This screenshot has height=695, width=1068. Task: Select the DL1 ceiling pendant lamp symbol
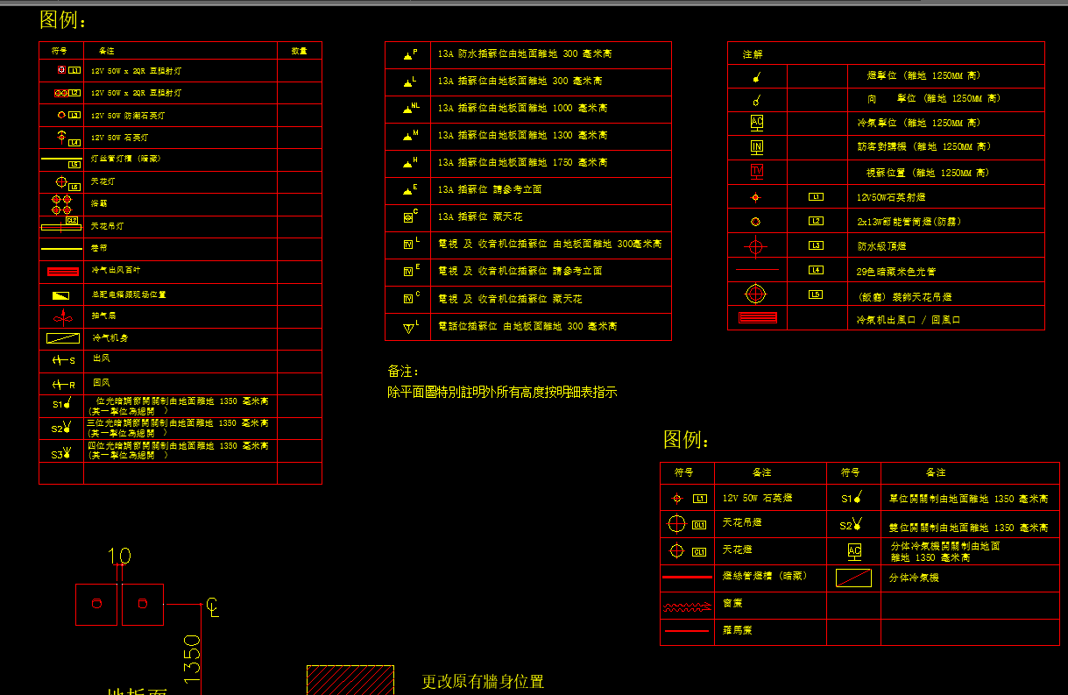point(676,524)
